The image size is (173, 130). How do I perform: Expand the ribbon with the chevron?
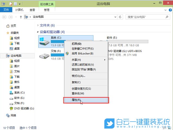[x=165, y=10]
